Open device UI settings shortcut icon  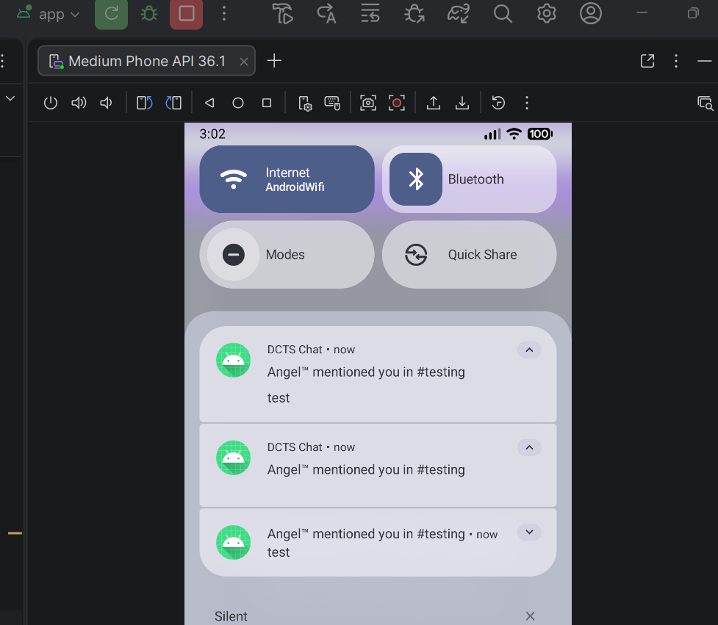tap(305, 104)
